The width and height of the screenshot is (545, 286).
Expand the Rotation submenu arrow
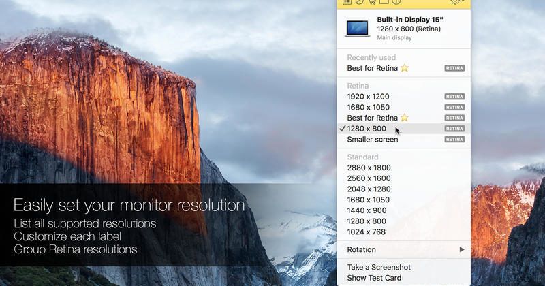[x=462, y=249]
